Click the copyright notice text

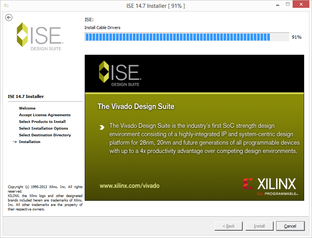45,198
